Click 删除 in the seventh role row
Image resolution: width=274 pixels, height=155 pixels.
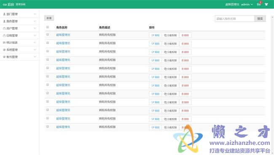coord(185,86)
